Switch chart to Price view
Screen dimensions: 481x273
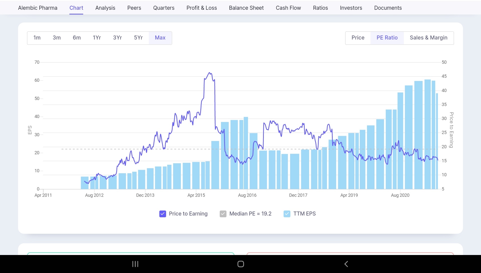358,38
